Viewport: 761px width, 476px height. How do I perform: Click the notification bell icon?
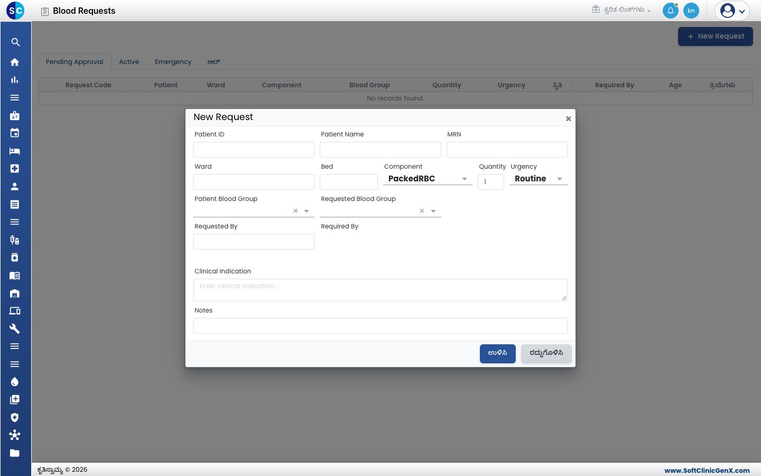pos(671,11)
